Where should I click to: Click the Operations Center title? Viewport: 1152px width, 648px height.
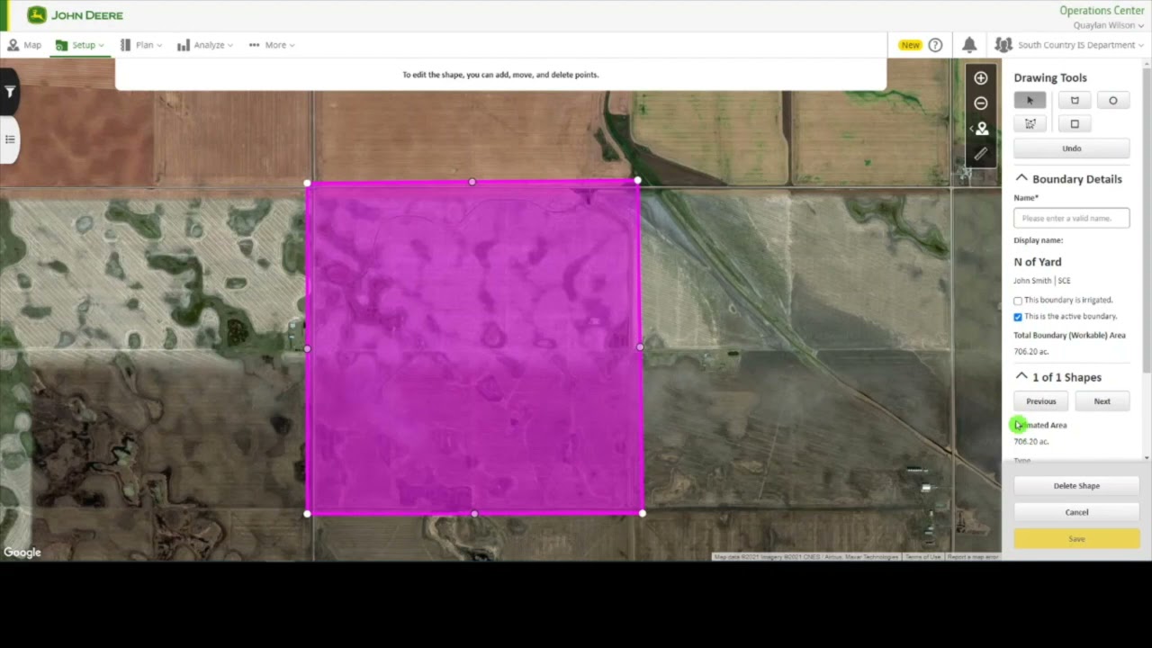(1102, 11)
